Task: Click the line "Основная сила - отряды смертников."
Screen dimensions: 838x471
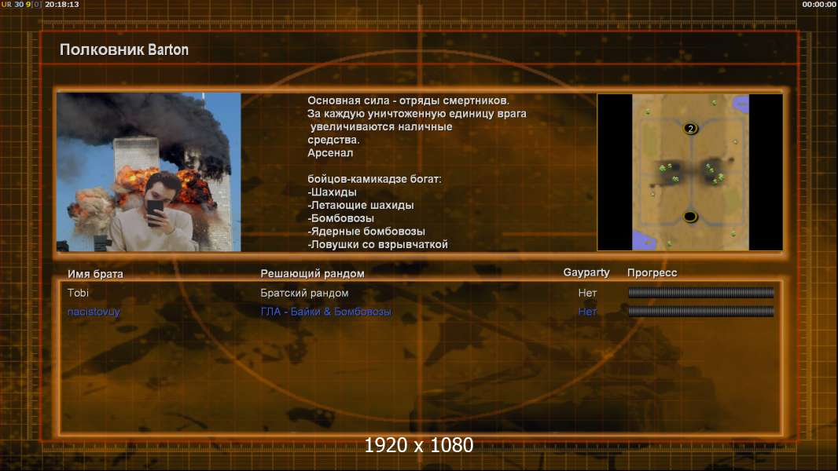Action: click(x=408, y=100)
